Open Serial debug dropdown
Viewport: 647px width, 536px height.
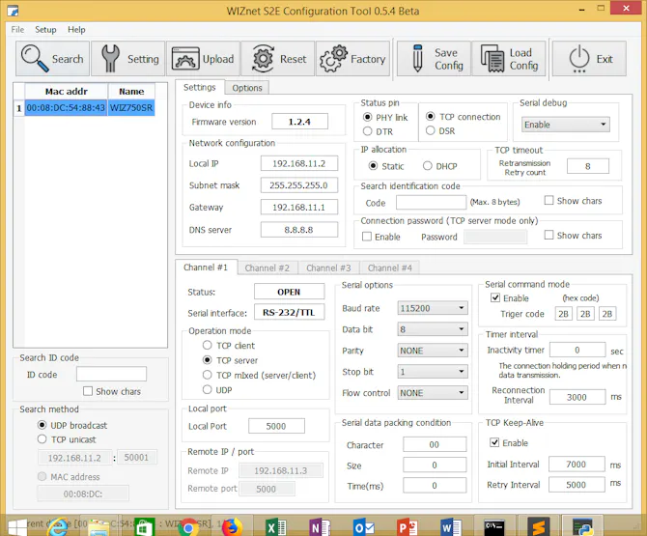point(565,125)
